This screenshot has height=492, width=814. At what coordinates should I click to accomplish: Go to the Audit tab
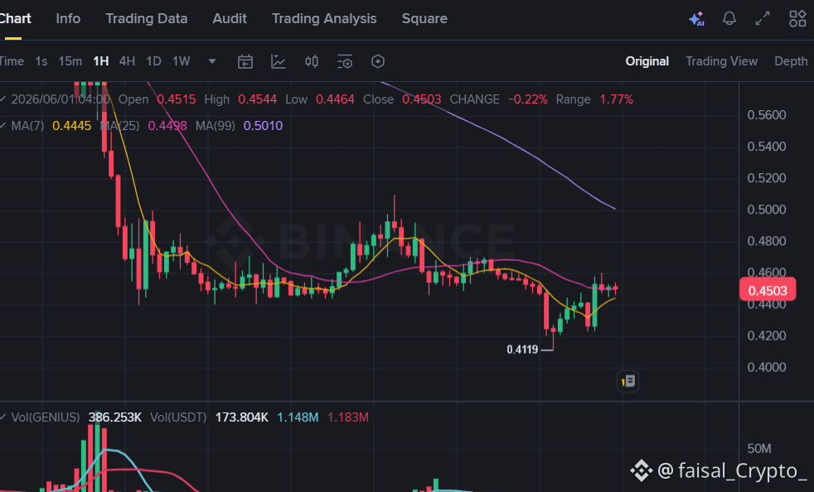pyautogui.click(x=230, y=19)
